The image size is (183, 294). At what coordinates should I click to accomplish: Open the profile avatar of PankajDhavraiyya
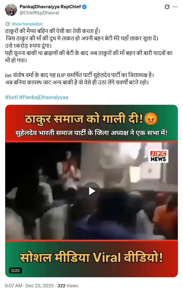[11, 9]
